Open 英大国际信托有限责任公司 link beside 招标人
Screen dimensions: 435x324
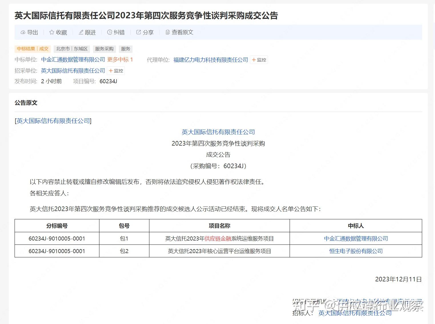point(355,313)
